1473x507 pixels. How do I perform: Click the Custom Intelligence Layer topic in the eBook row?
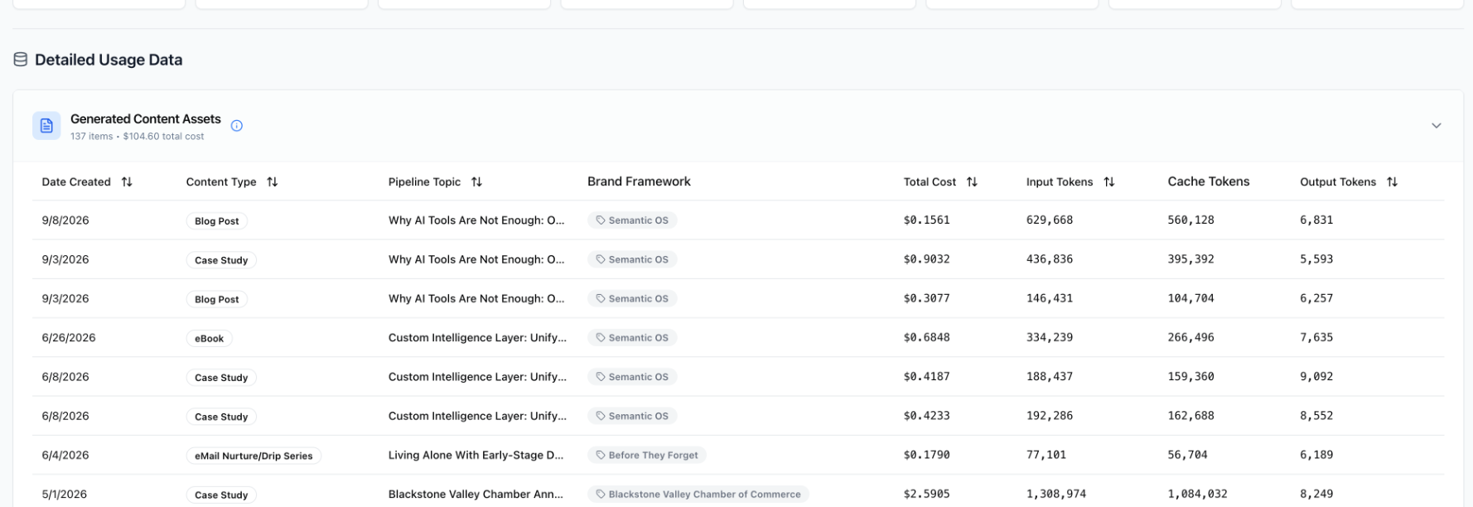[477, 338]
